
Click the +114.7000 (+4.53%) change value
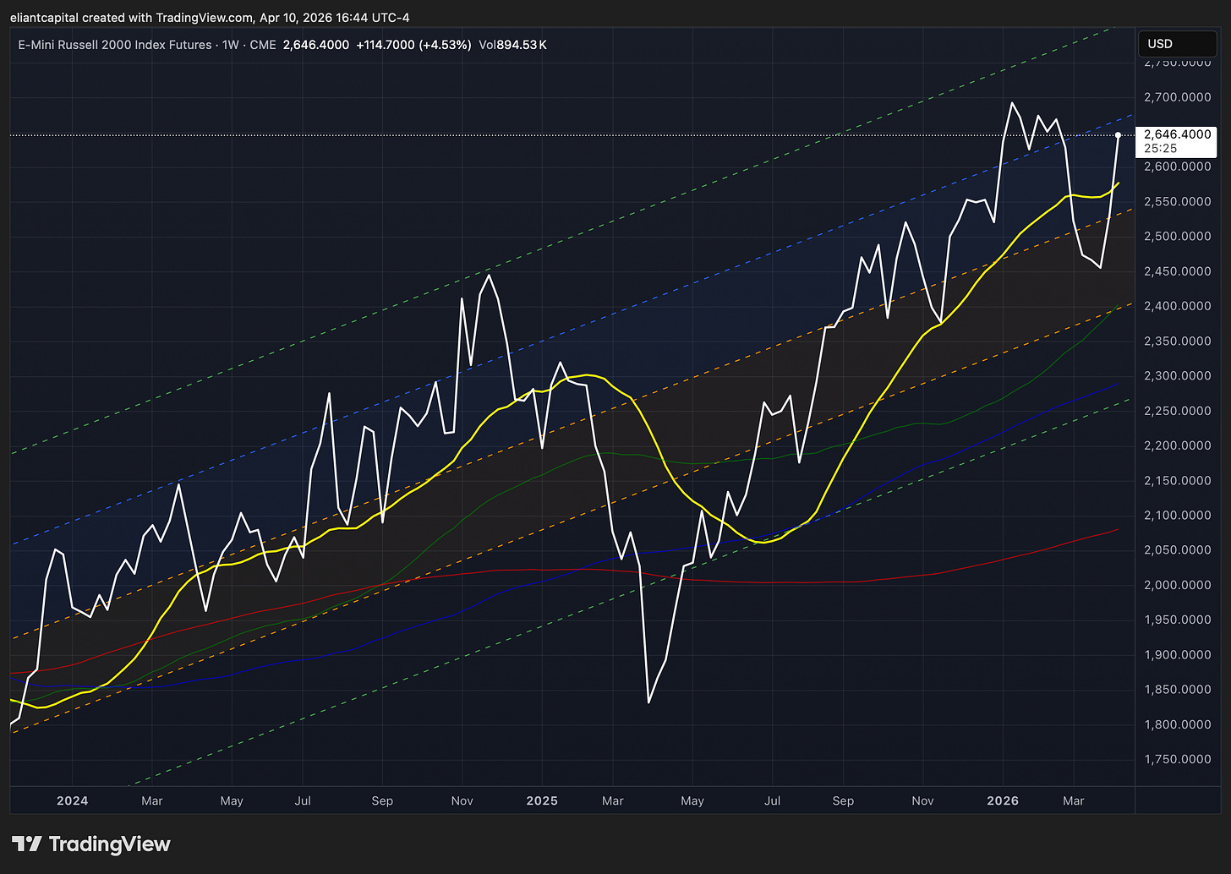pyautogui.click(x=413, y=45)
